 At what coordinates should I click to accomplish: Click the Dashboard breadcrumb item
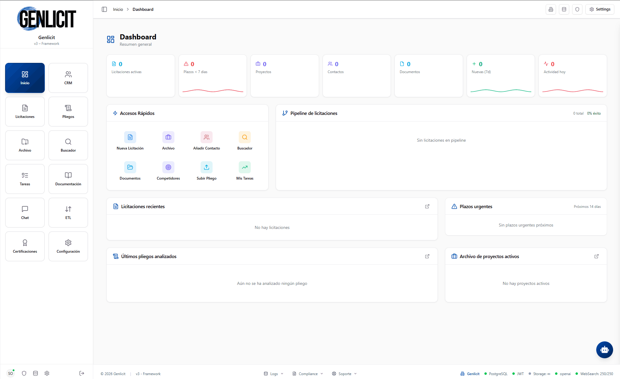point(143,9)
